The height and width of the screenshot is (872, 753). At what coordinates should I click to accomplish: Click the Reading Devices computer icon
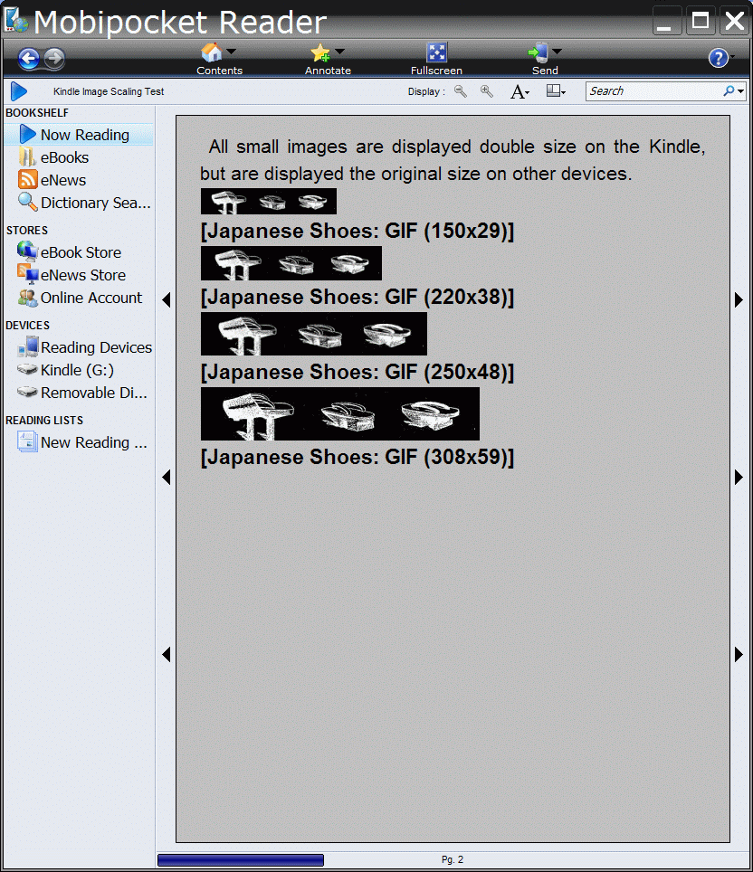pyautogui.click(x=28, y=346)
